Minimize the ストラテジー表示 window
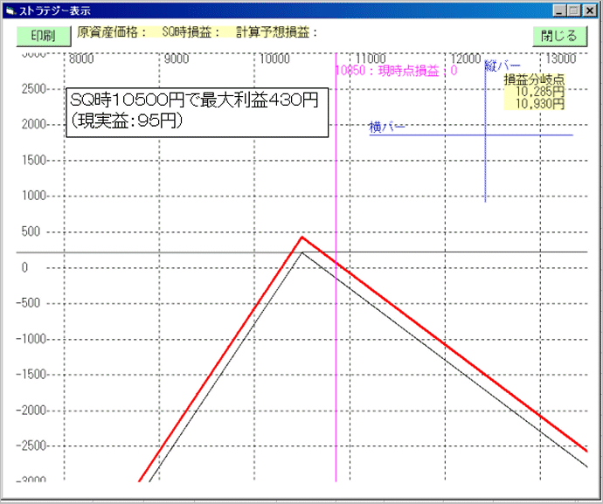 (x=559, y=10)
